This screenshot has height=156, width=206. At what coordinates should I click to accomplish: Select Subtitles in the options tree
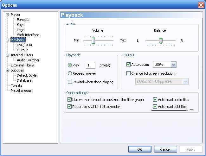(x=17, y=70)
